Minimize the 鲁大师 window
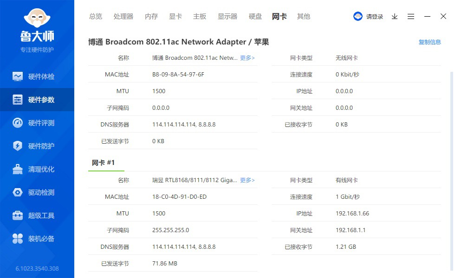The image size is (455, 278). click(x=427, y=17)
